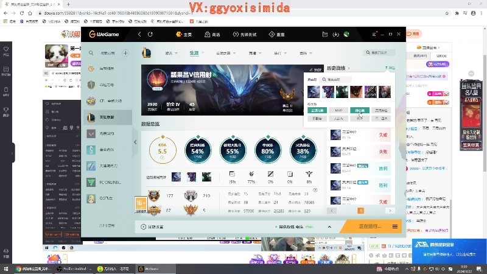This screenshot has height=274, width=487.
Task: Select the third hero portrait in filter
Action: coord(342,92)
